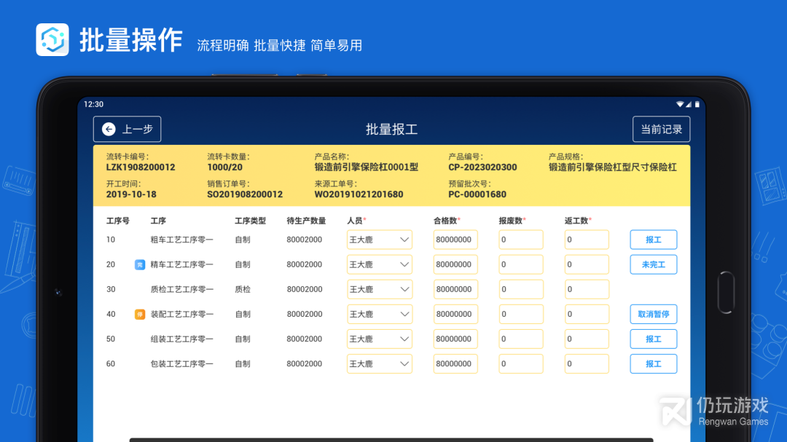The image size is (787, 442).
Task: Open 当前记录 at the top right
Action: tap(661, 129)
